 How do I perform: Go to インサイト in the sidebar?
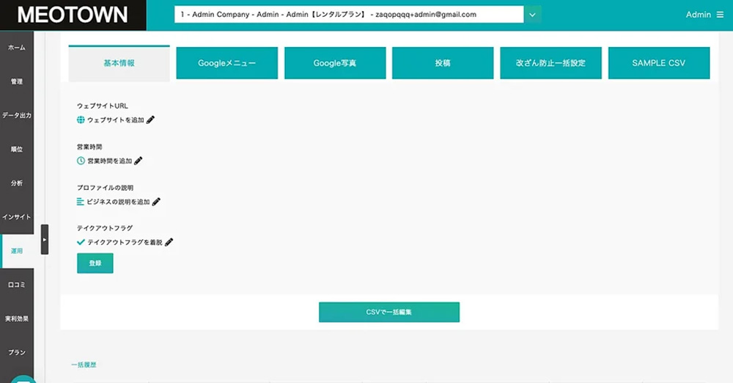coord(16,216)
